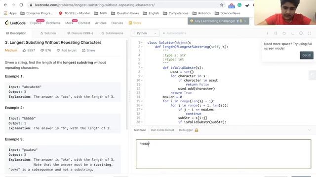Open the Contest menu item
Screen dimensions: 316x177
coord(84,23)
